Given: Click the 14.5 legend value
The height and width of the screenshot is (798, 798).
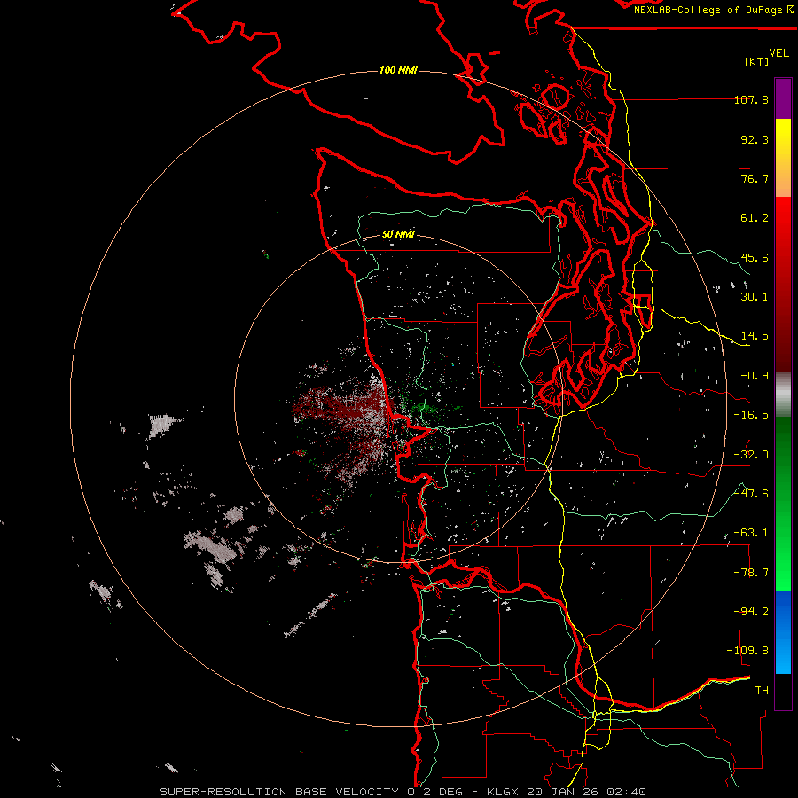Looking at the screenshot, I should 755,336.
